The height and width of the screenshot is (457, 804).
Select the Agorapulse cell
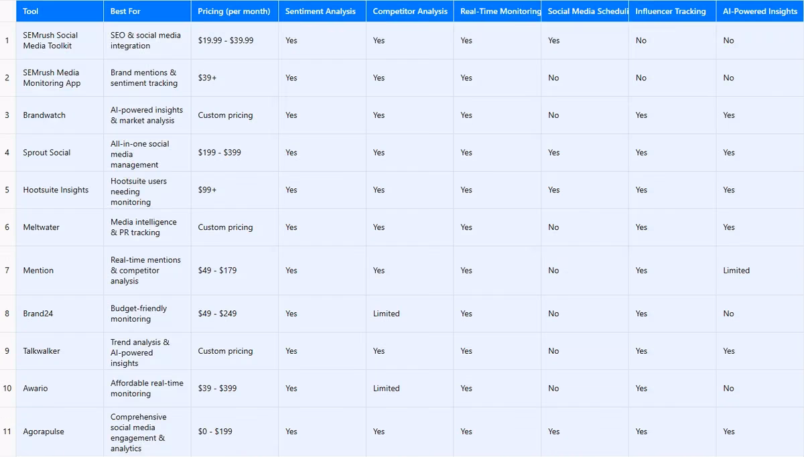[x=60, y=432]
